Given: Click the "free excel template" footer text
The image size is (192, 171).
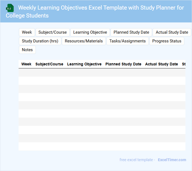Looking at the screenshot, I should click(137, 160).
